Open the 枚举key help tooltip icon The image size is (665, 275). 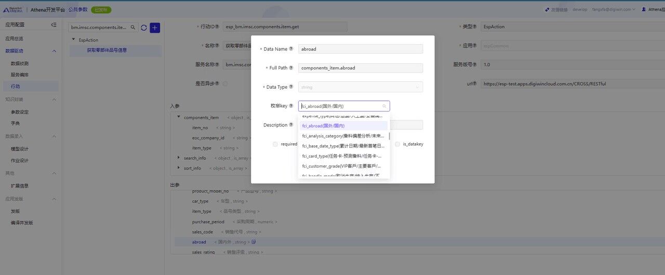click(291, 106)
